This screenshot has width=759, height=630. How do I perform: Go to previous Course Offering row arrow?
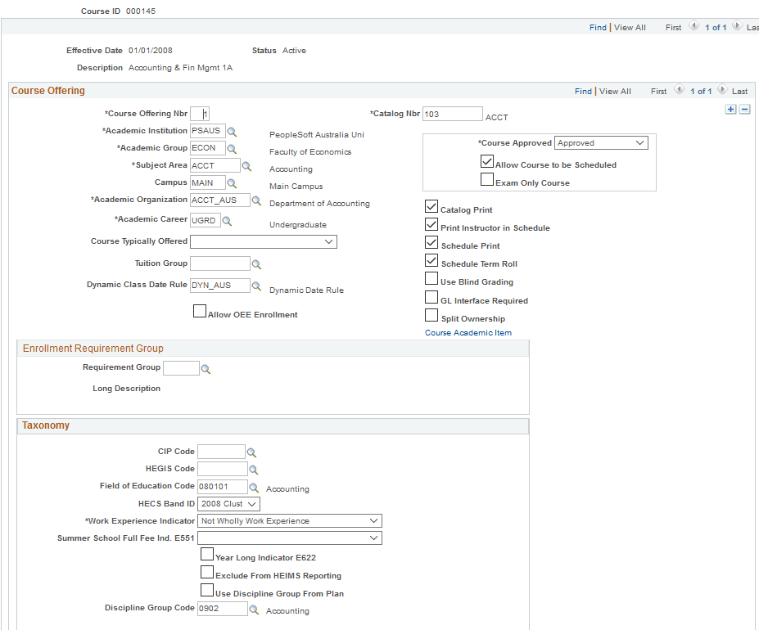click(x=679, y=89)
